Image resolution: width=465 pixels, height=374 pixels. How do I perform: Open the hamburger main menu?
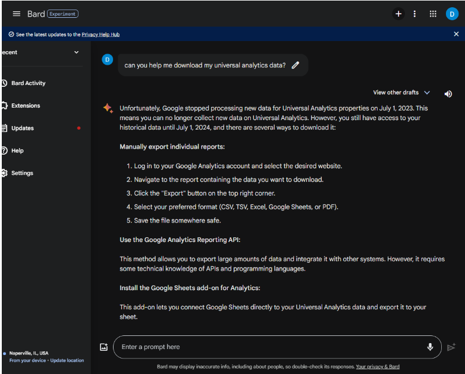click(17, 14)
